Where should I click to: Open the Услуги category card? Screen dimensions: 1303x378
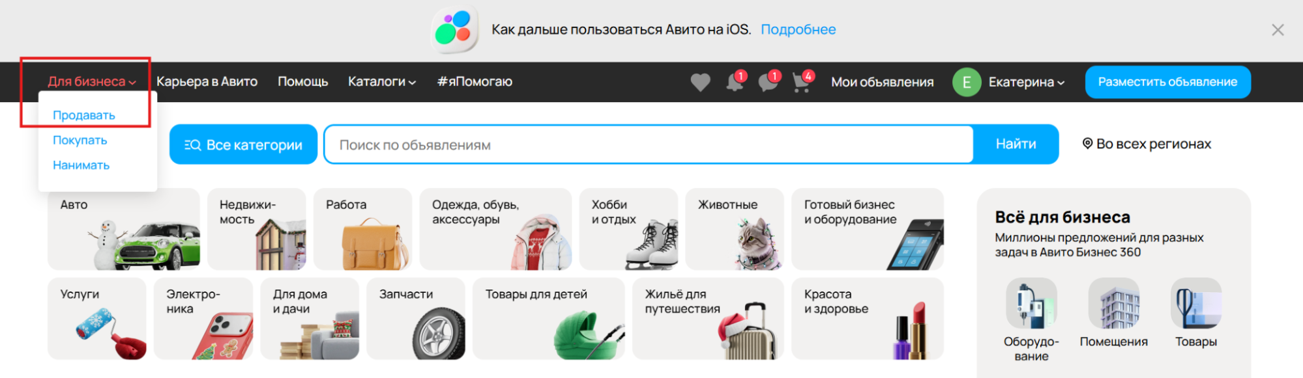coord(97,319)
